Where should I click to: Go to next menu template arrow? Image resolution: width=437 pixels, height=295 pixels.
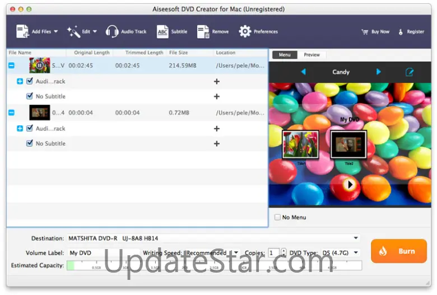(379, 72)
